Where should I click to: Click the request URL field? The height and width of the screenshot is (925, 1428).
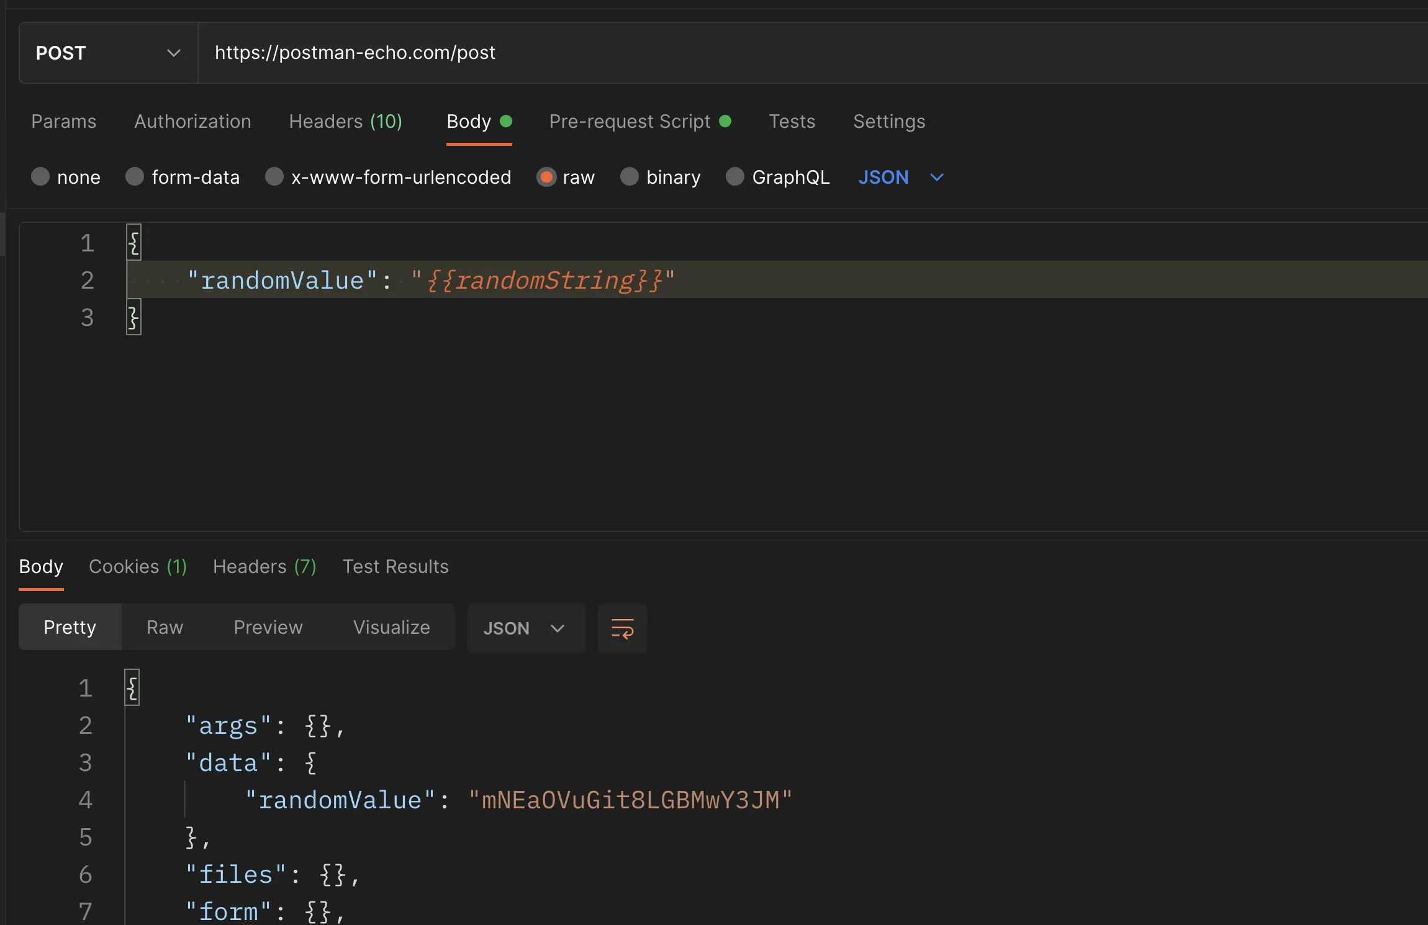745,53
